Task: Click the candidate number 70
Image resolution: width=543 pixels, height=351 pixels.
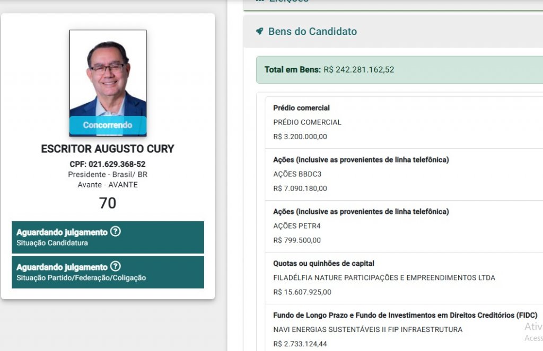Action: pyautogui.click(x=108, y=203)
